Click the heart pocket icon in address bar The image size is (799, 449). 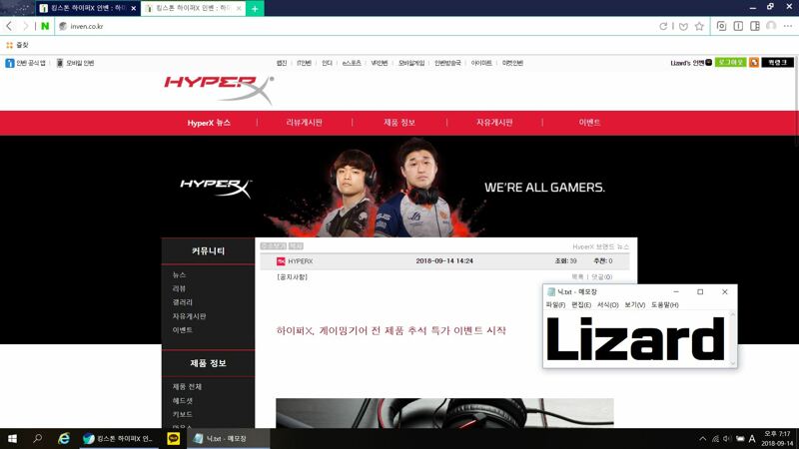click(x=684, y=27)
